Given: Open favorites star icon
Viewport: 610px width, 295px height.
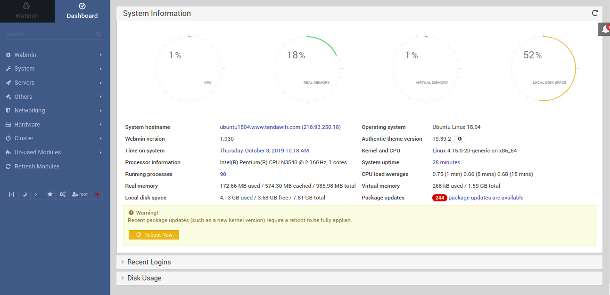Looking at the screenshot, I should point(50,194).
